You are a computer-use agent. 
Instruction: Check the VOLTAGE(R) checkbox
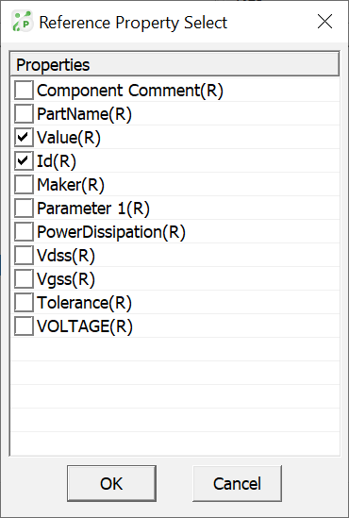(24, 326)
